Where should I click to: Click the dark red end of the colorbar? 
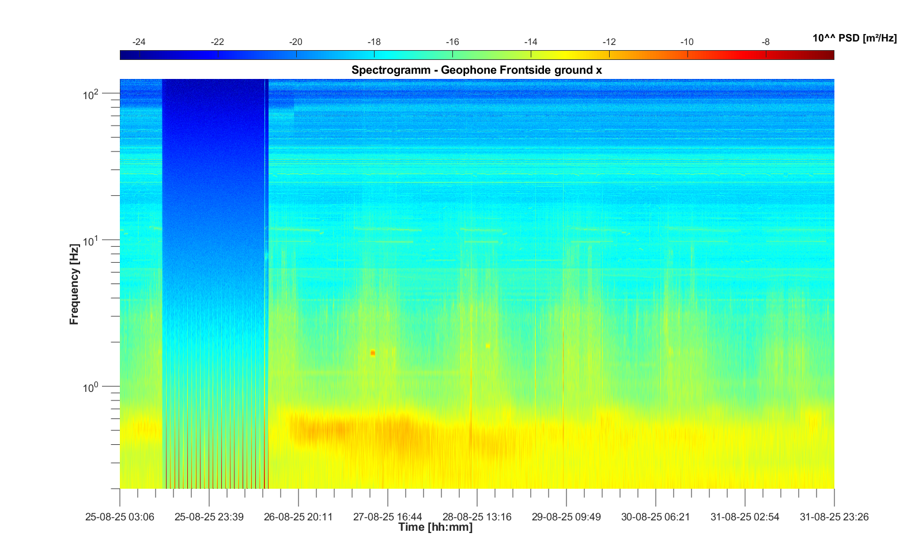(829, 55)
